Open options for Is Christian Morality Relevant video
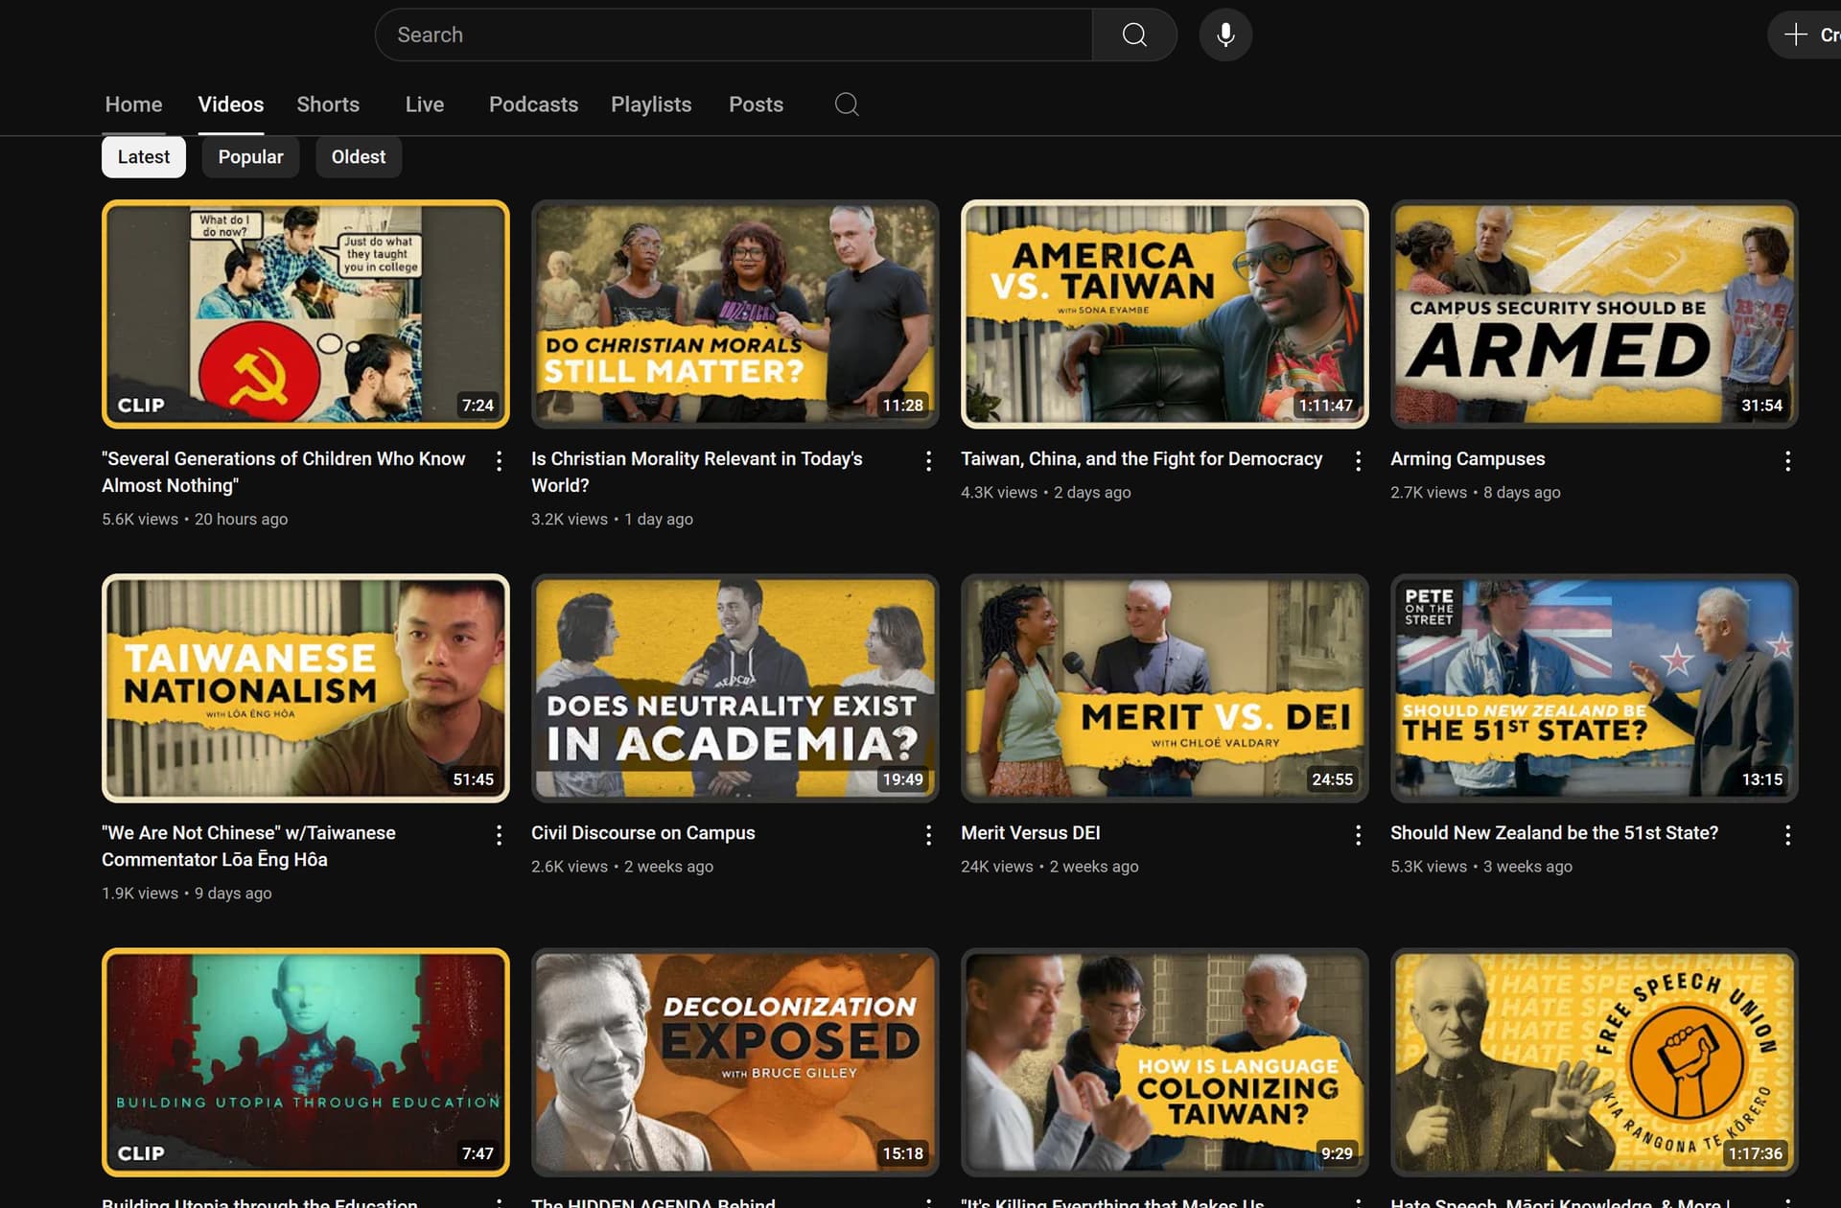 [928, 461]
